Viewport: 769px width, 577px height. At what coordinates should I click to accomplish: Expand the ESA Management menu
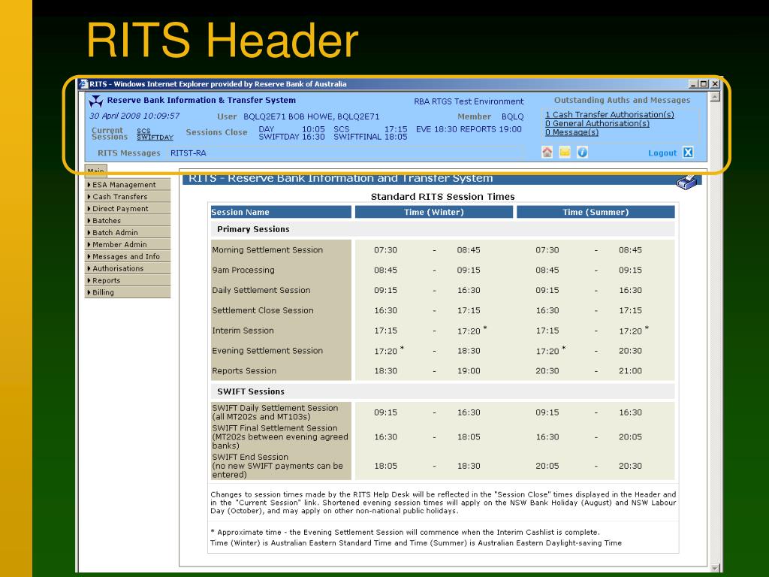(128, 185)
